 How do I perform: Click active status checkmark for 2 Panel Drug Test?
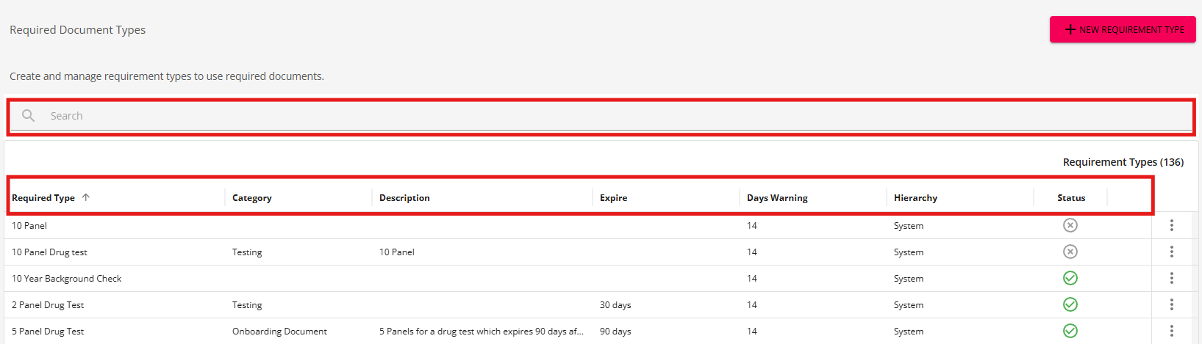1070,304
